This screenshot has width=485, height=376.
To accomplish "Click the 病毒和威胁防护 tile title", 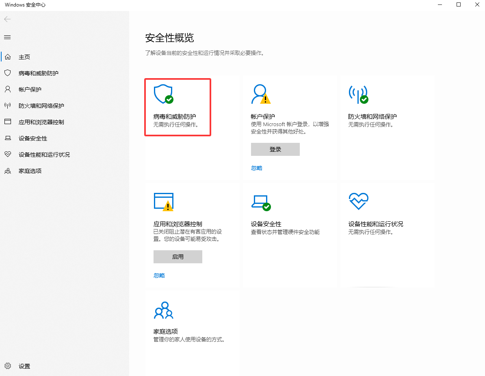I will point(175,116).
